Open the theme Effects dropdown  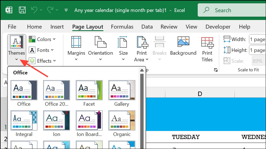pos(42,61)
